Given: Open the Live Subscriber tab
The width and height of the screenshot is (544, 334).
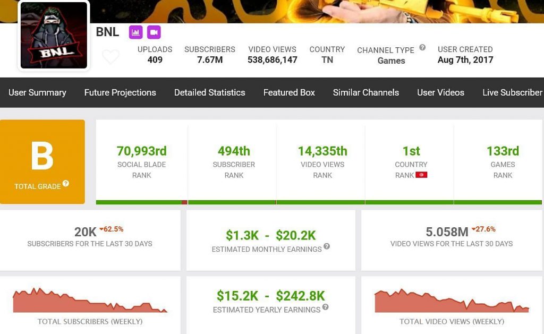Looking at the screenshot, I should pyautogui.click(x=512, y=92).
